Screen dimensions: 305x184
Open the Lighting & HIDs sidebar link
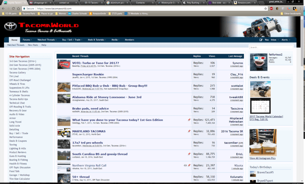18,148
